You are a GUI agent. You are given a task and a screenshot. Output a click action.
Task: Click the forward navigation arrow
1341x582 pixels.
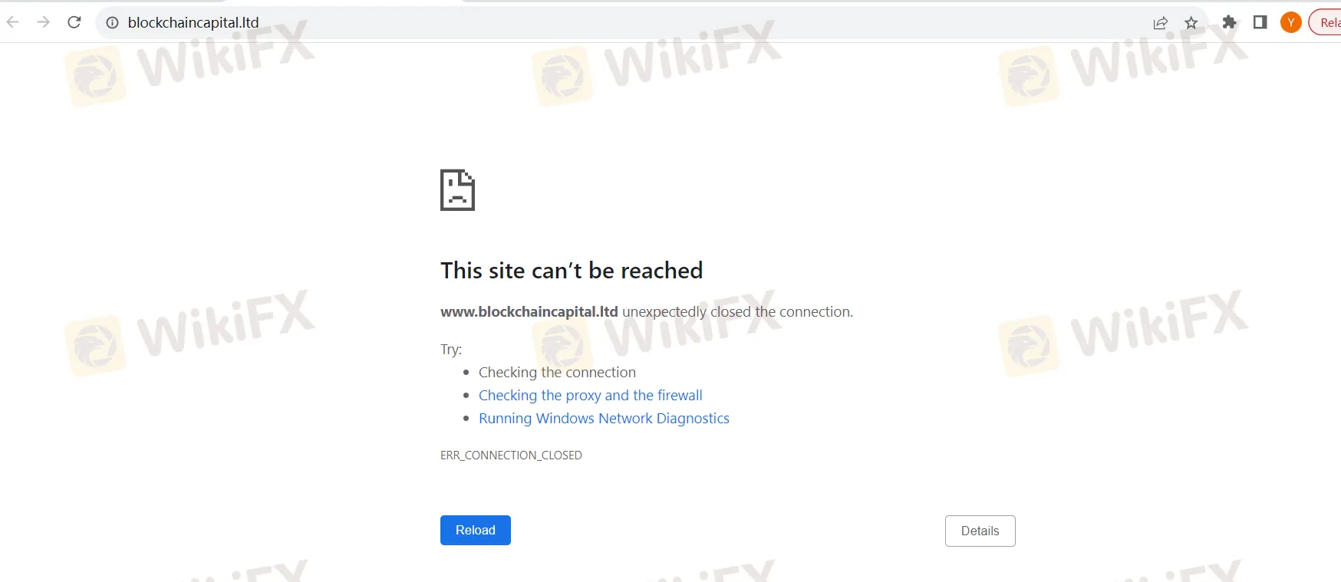[44, 22]
